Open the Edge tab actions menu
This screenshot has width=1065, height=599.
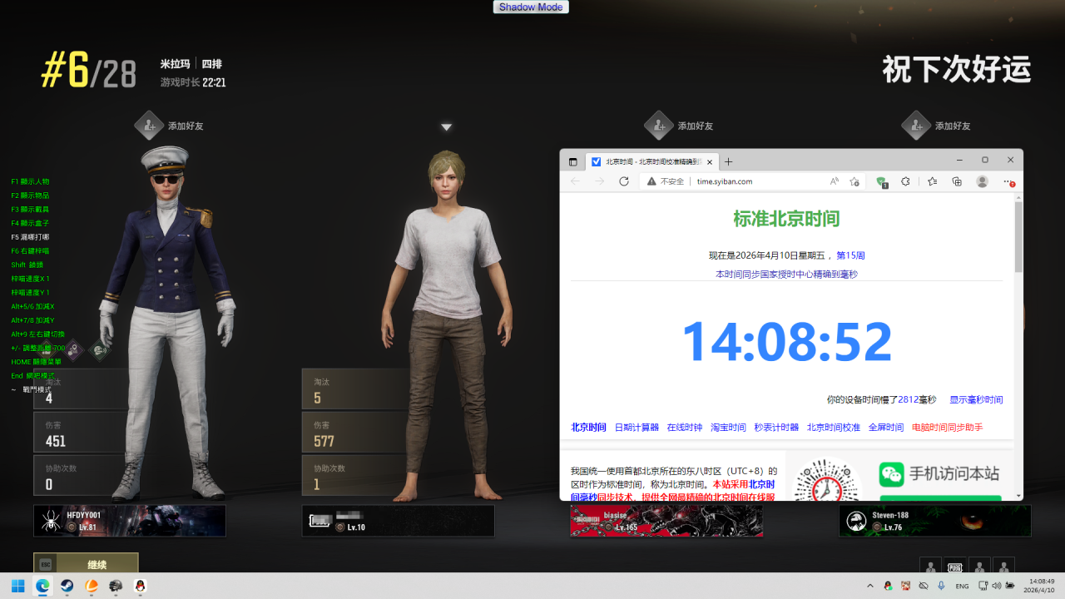[x=573, y=161]
